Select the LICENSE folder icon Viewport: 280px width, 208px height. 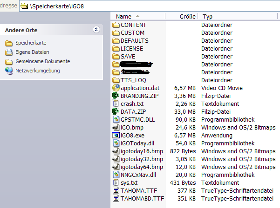point(116,49)
